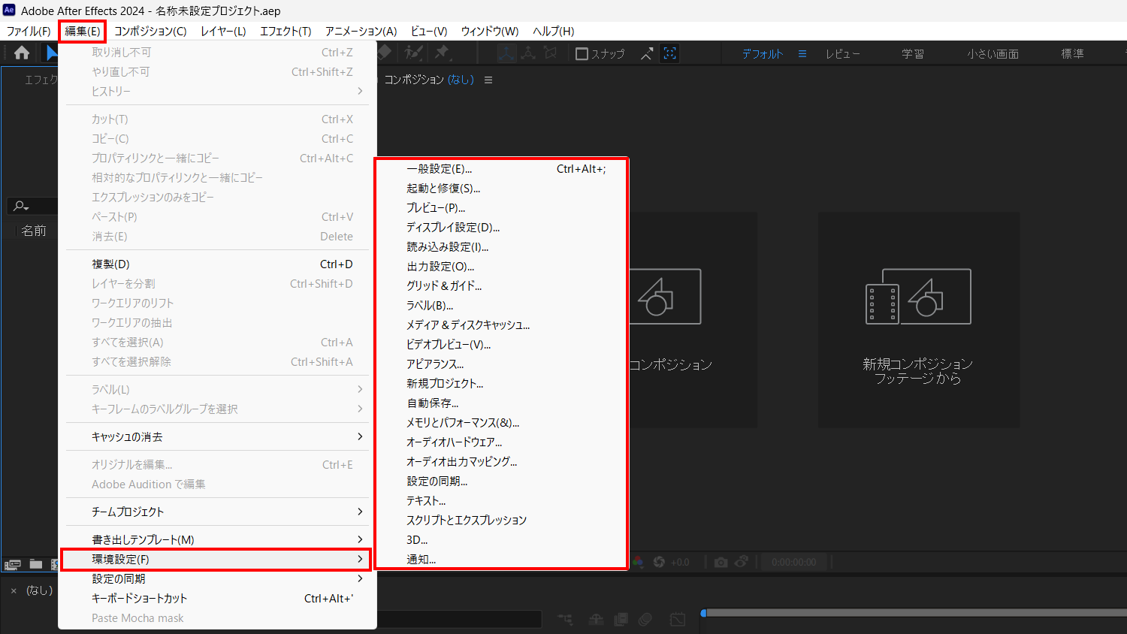The width and height of the screenshot is (1127, 634).
Task: Click the new folder icon in the Project panel
Action: click(x=35, y=563)
